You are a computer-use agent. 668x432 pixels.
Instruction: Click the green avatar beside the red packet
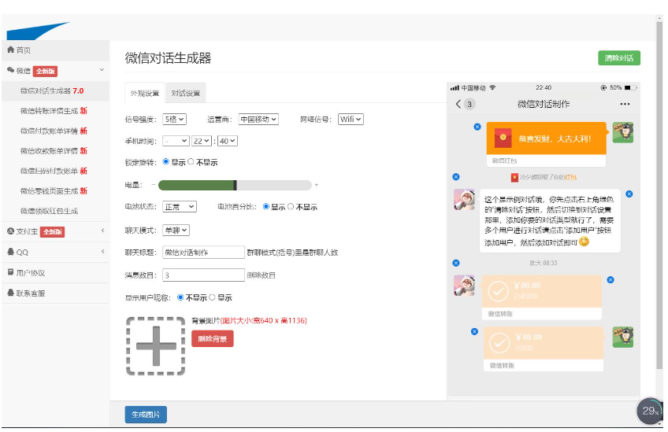[623, 132]
